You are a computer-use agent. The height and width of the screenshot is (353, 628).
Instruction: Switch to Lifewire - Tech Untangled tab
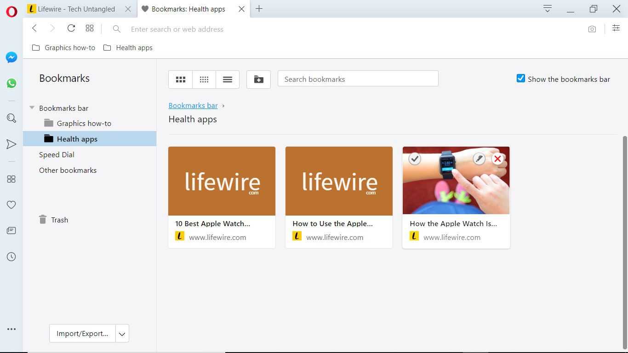tap(76, 9)
